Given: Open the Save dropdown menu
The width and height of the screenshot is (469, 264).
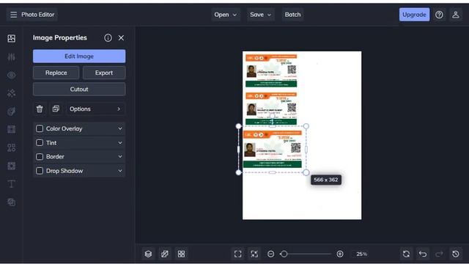Looking at the screenshot, I should click(261, 15).
